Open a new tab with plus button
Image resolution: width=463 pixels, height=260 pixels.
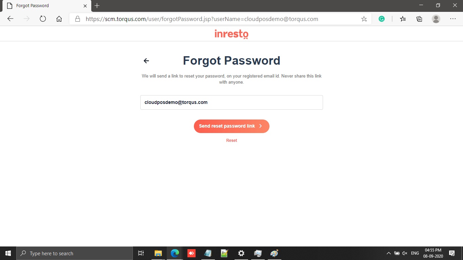pos(97,6)
